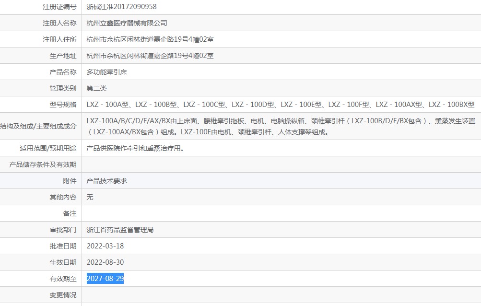Select the 结构及组成/主要组成成分 label
The image size is (481, 306).
pos(38,126)
